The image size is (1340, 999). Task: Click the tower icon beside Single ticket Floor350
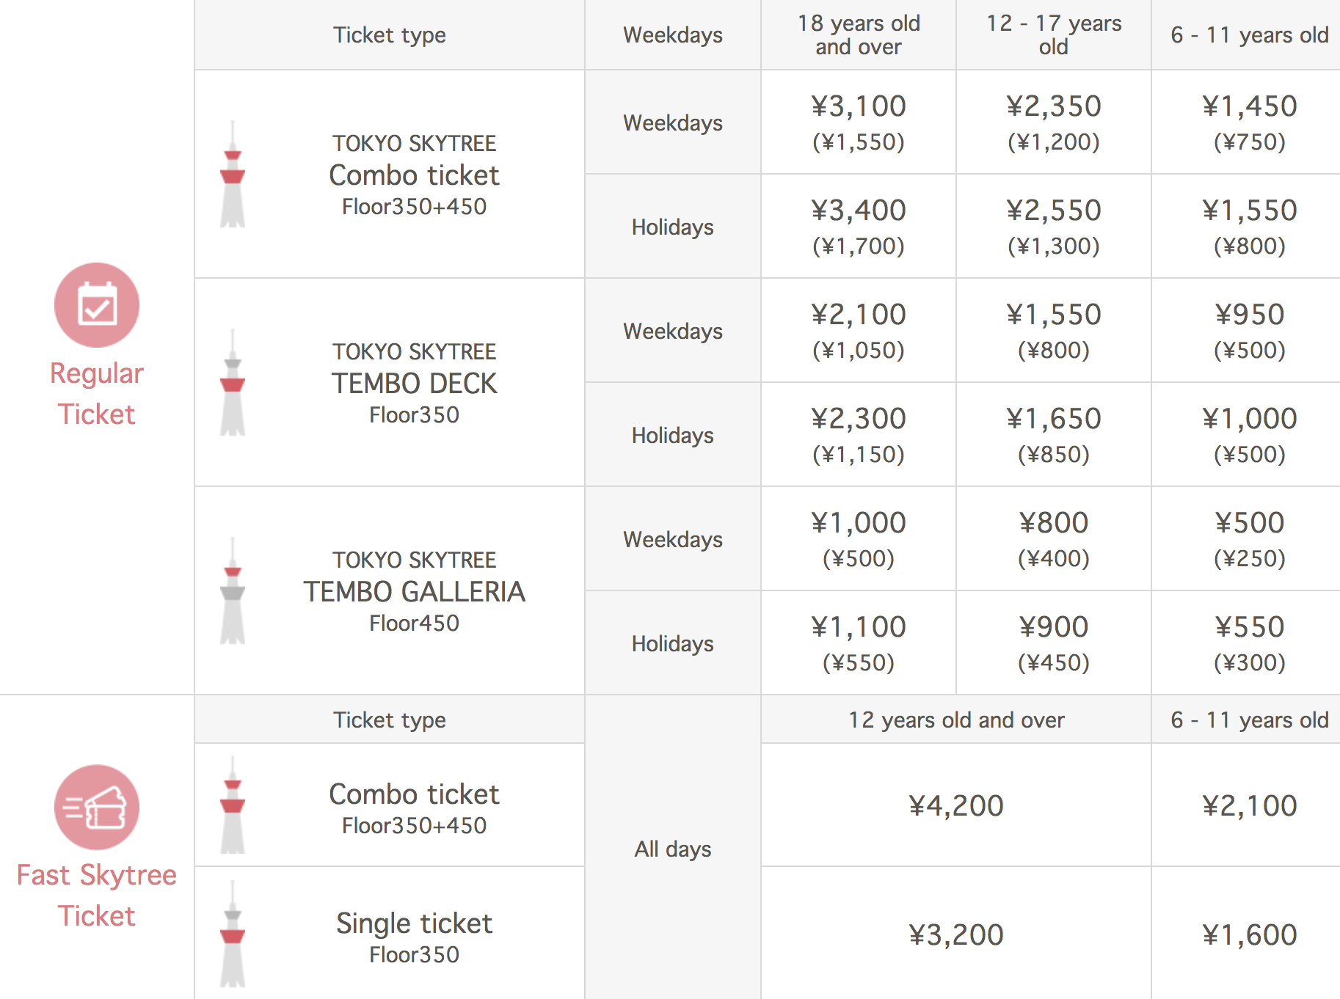pos(233,934)
